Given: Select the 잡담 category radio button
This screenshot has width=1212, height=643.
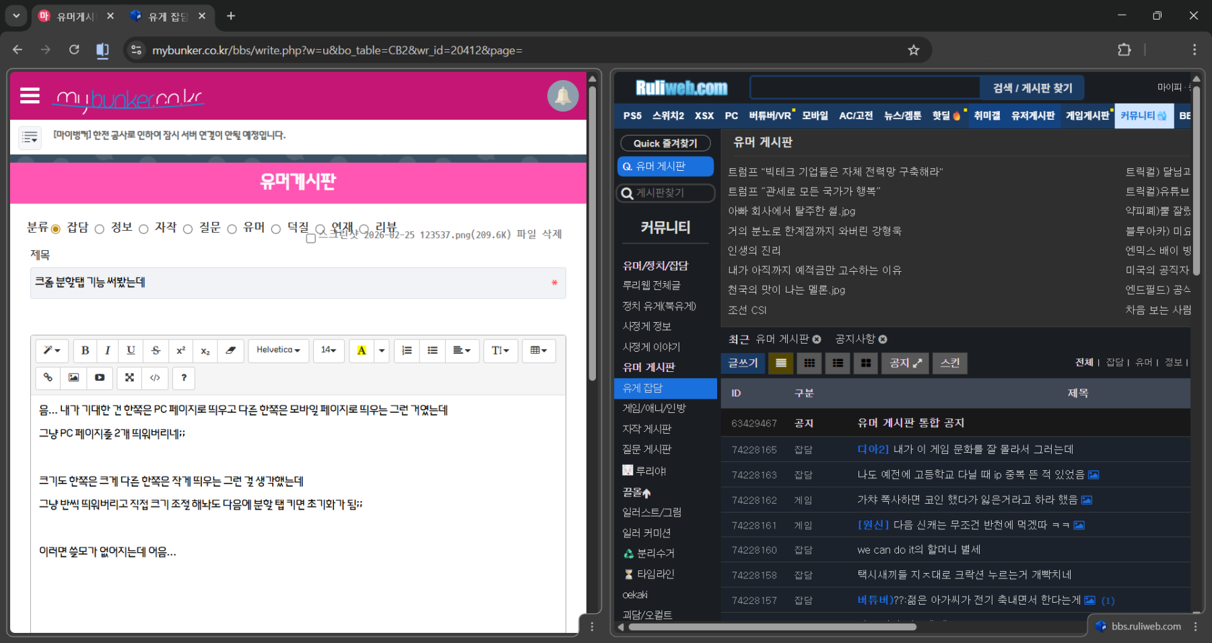Looking at the screenshot, I should coord(56,229).
